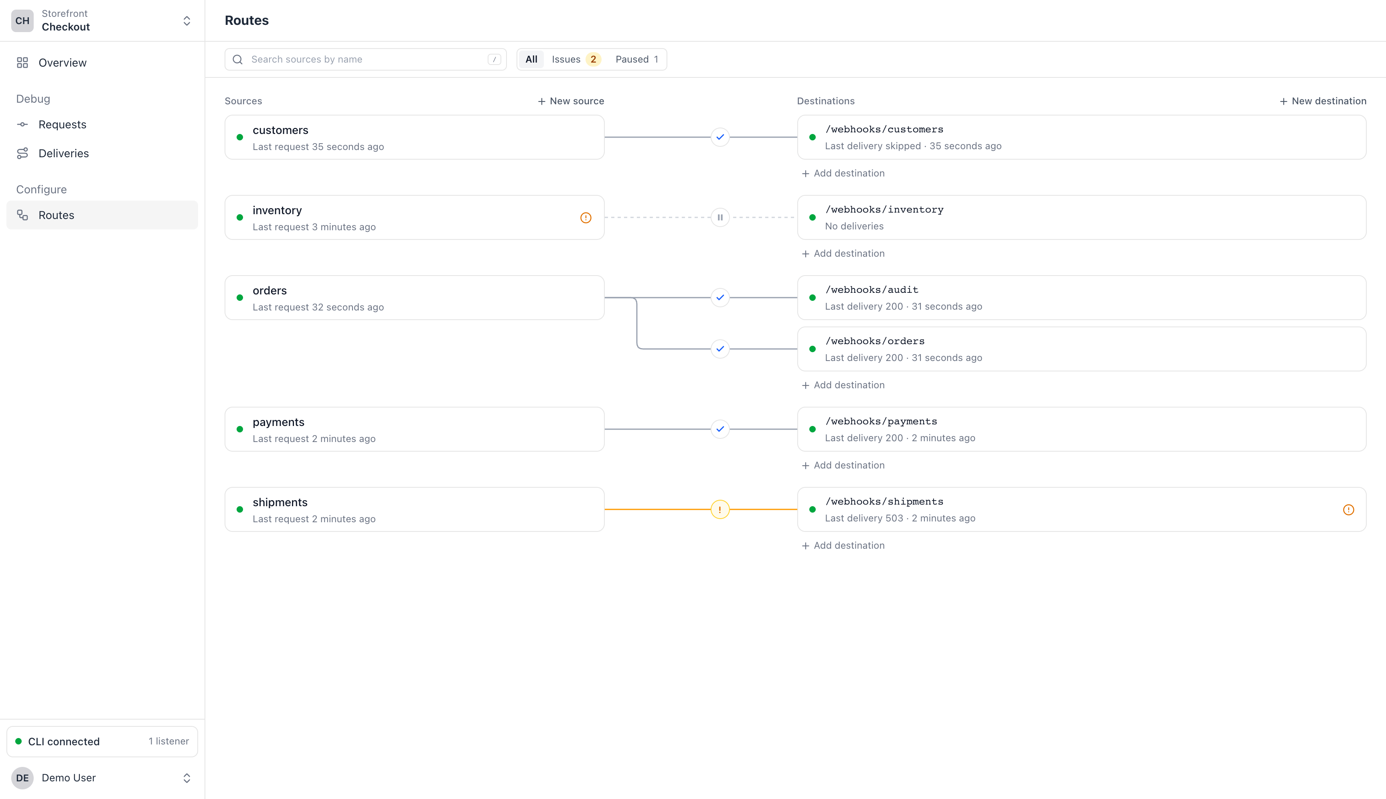Click the search sources by name field
The height and width of the screenshot is (799, 1386).
point(365,59)
